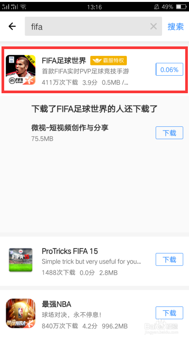Open 微视-短视频创作与分享 listing

pyautogui.click(x=70, y=128)
